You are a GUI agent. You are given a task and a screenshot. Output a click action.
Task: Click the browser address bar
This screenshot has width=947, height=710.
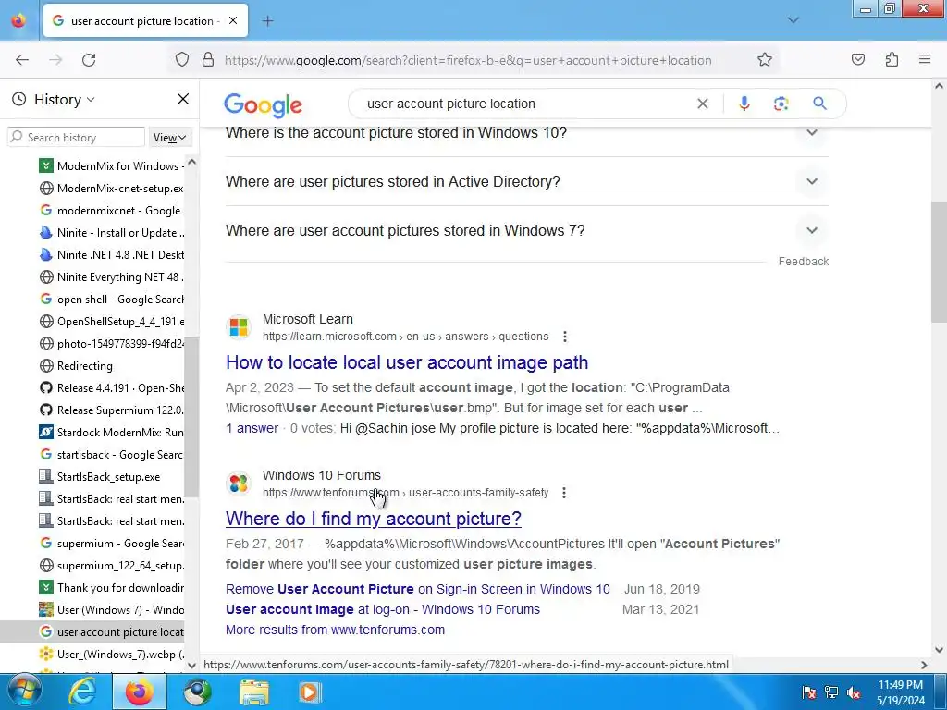point(468,60)
